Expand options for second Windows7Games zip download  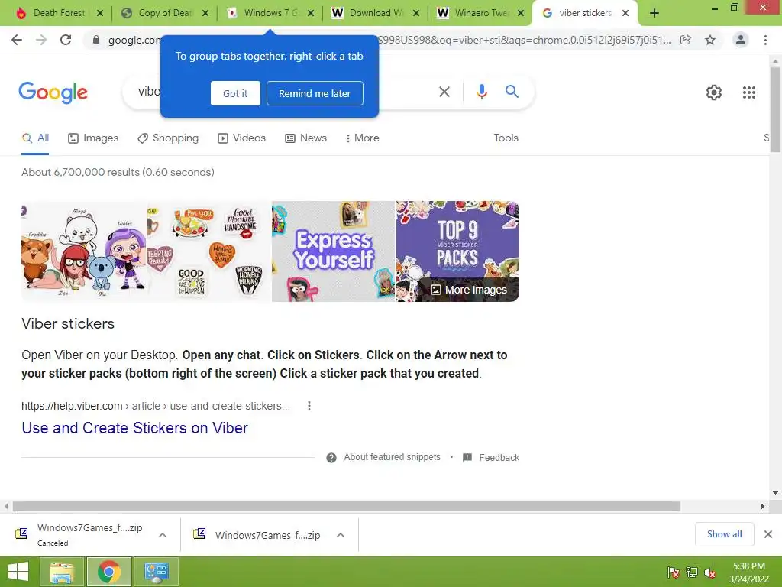point(341,535)
